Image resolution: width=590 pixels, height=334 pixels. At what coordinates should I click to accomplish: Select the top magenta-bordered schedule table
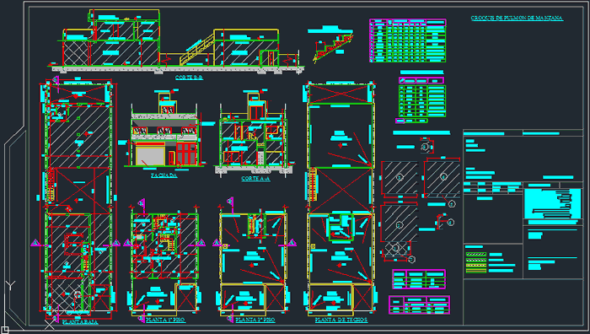408,40
